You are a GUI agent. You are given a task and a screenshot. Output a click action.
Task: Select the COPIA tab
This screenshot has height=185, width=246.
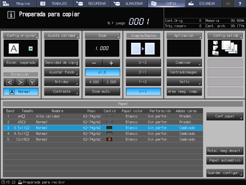click(166, 3)
